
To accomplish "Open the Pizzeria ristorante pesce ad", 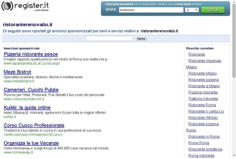I will pos(31,54).
